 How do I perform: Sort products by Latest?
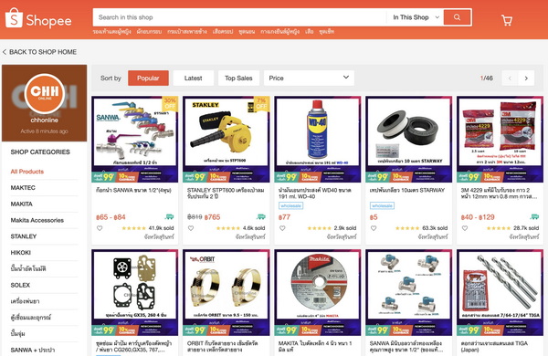194,78
